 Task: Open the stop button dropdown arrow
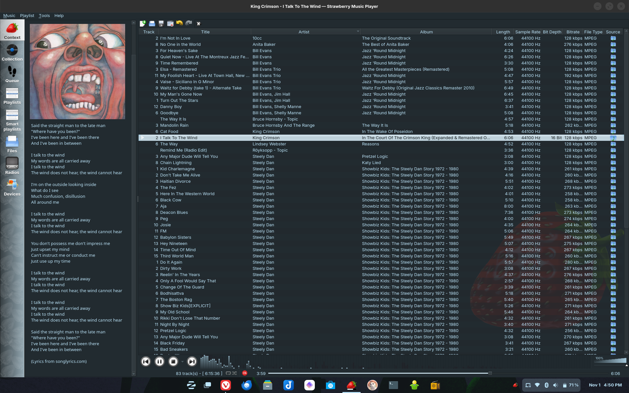click(182, 362)
